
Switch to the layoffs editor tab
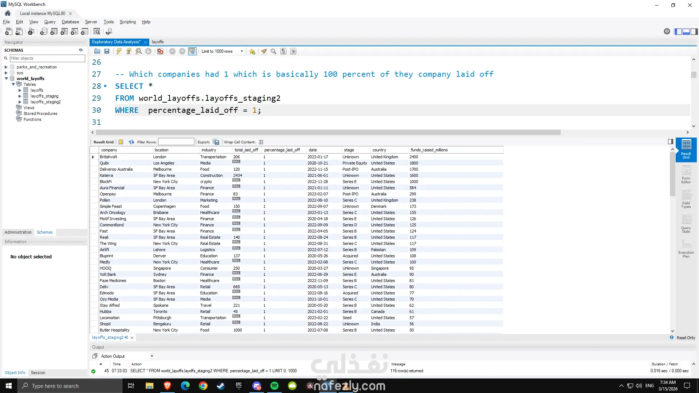pos(158,42)
